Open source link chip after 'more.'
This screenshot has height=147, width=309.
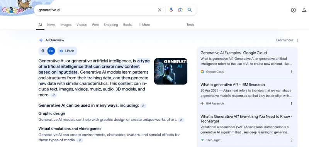click(x=54, y=95)
